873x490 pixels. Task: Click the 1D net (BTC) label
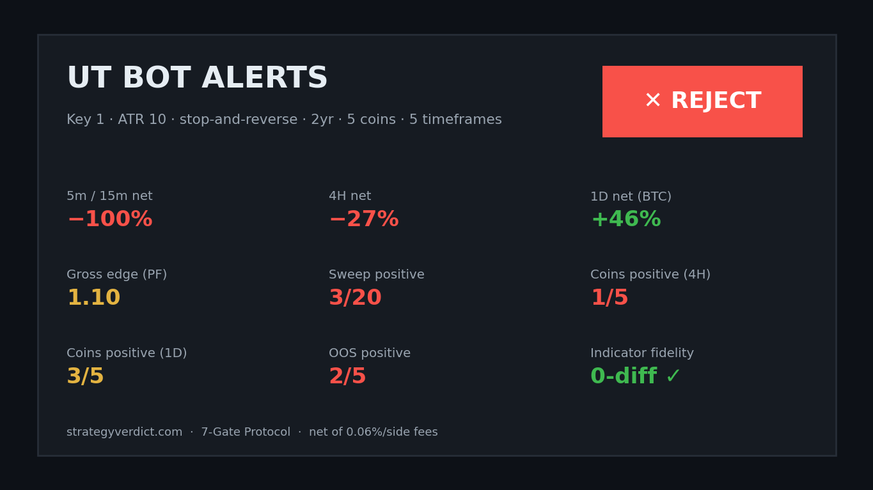(631, 197)
